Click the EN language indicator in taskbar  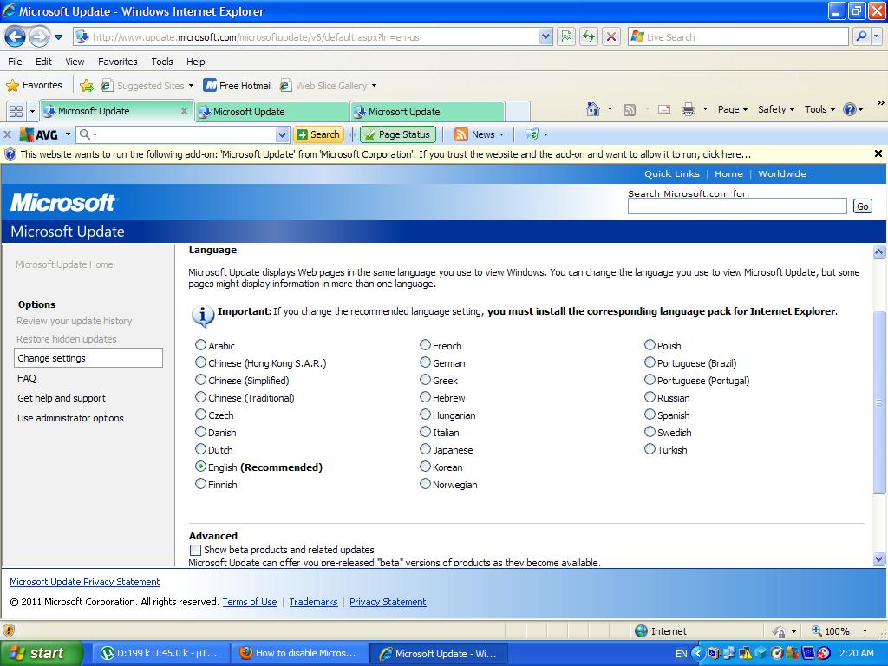[681, 654]
